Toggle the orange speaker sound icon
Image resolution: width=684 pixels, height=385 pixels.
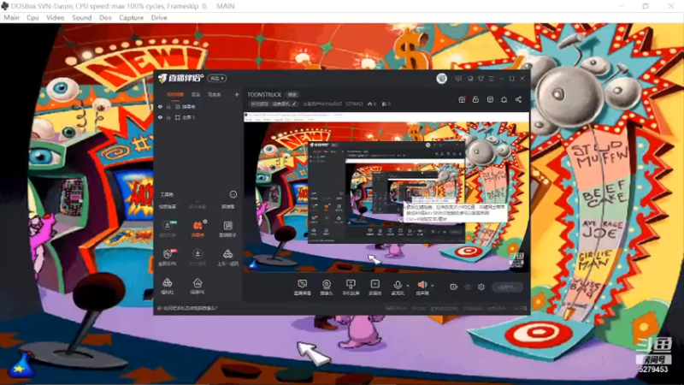422,287
